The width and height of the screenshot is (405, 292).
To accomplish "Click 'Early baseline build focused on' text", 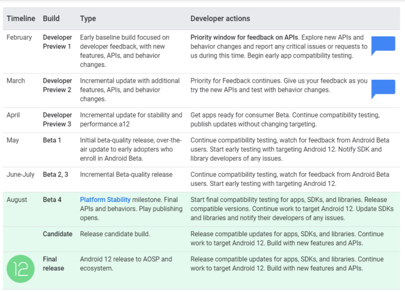I will tap(125, 38).
